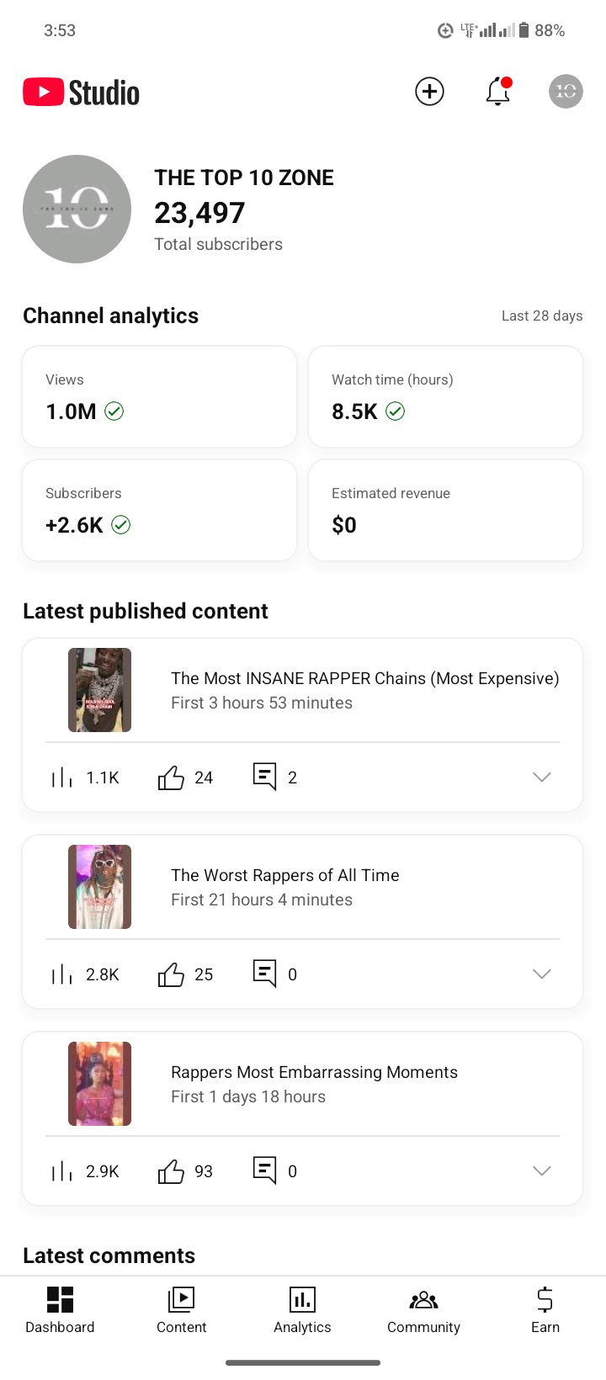The width and height of the screenshot is (606, 1380).
Task: Expand Rappers Most Embarrassing Moments card
Action: pyautogui.click(x=541, y=1170)
